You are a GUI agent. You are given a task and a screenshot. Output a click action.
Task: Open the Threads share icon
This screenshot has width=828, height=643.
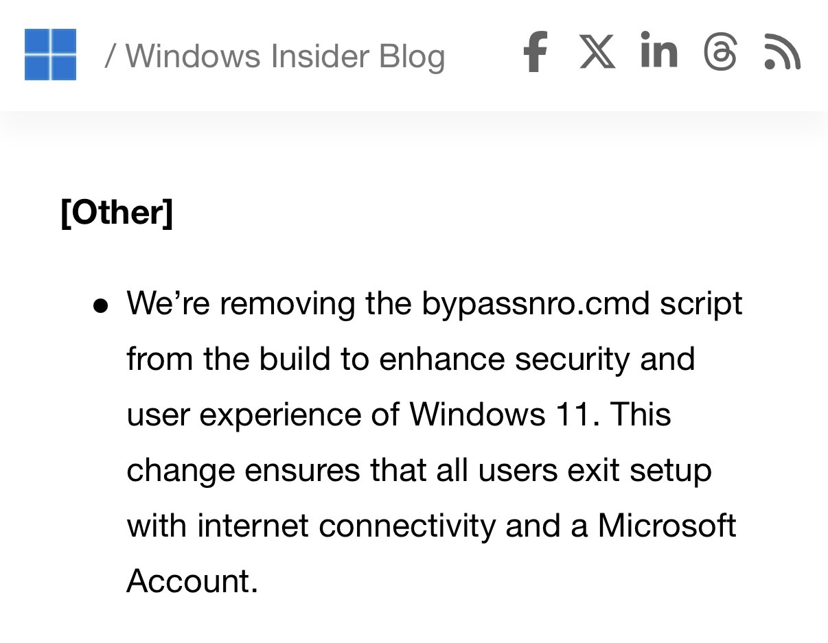(x=720, y=53)
